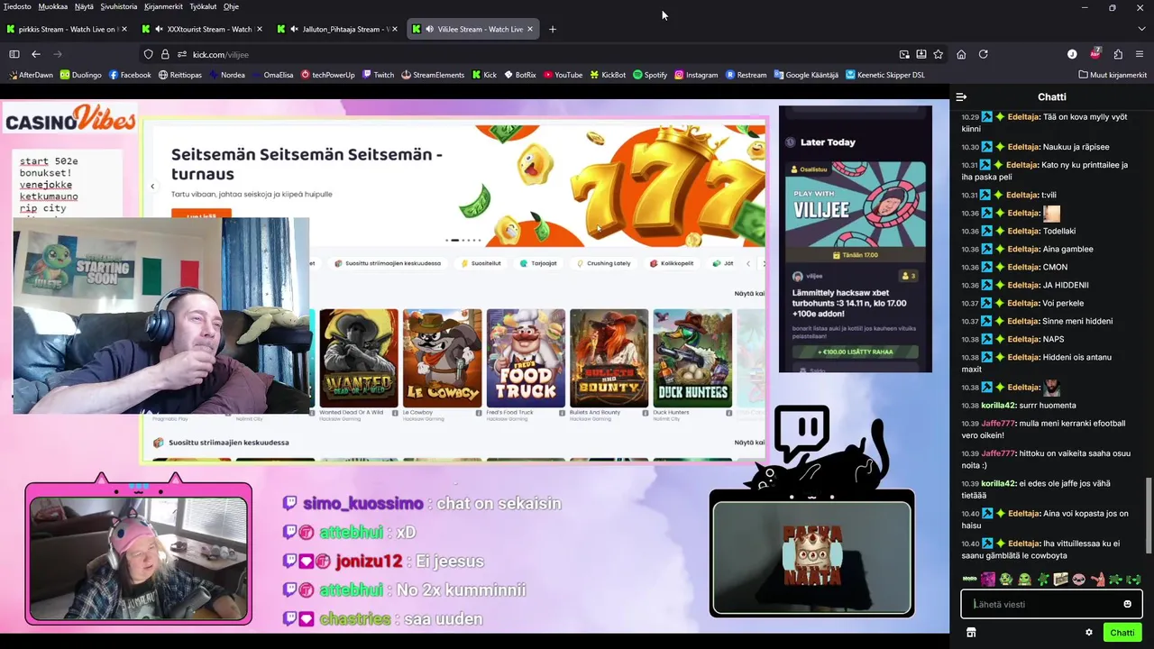Send message with green Chatti button
This screenshot has height=649, width=1154.
[x=1122, y=633]
